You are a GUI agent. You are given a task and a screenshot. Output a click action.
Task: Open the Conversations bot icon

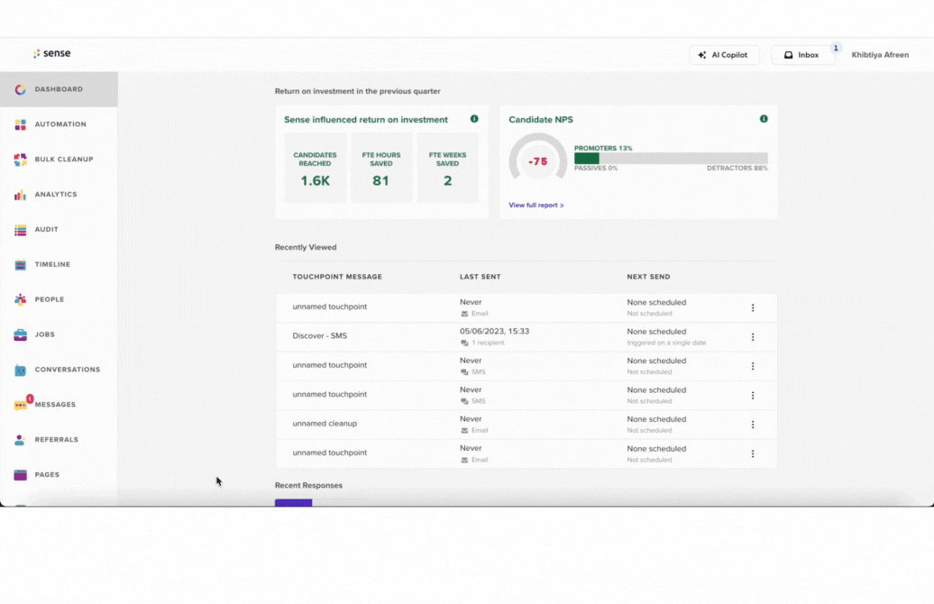pyautogui.click(x=20, y=370)
